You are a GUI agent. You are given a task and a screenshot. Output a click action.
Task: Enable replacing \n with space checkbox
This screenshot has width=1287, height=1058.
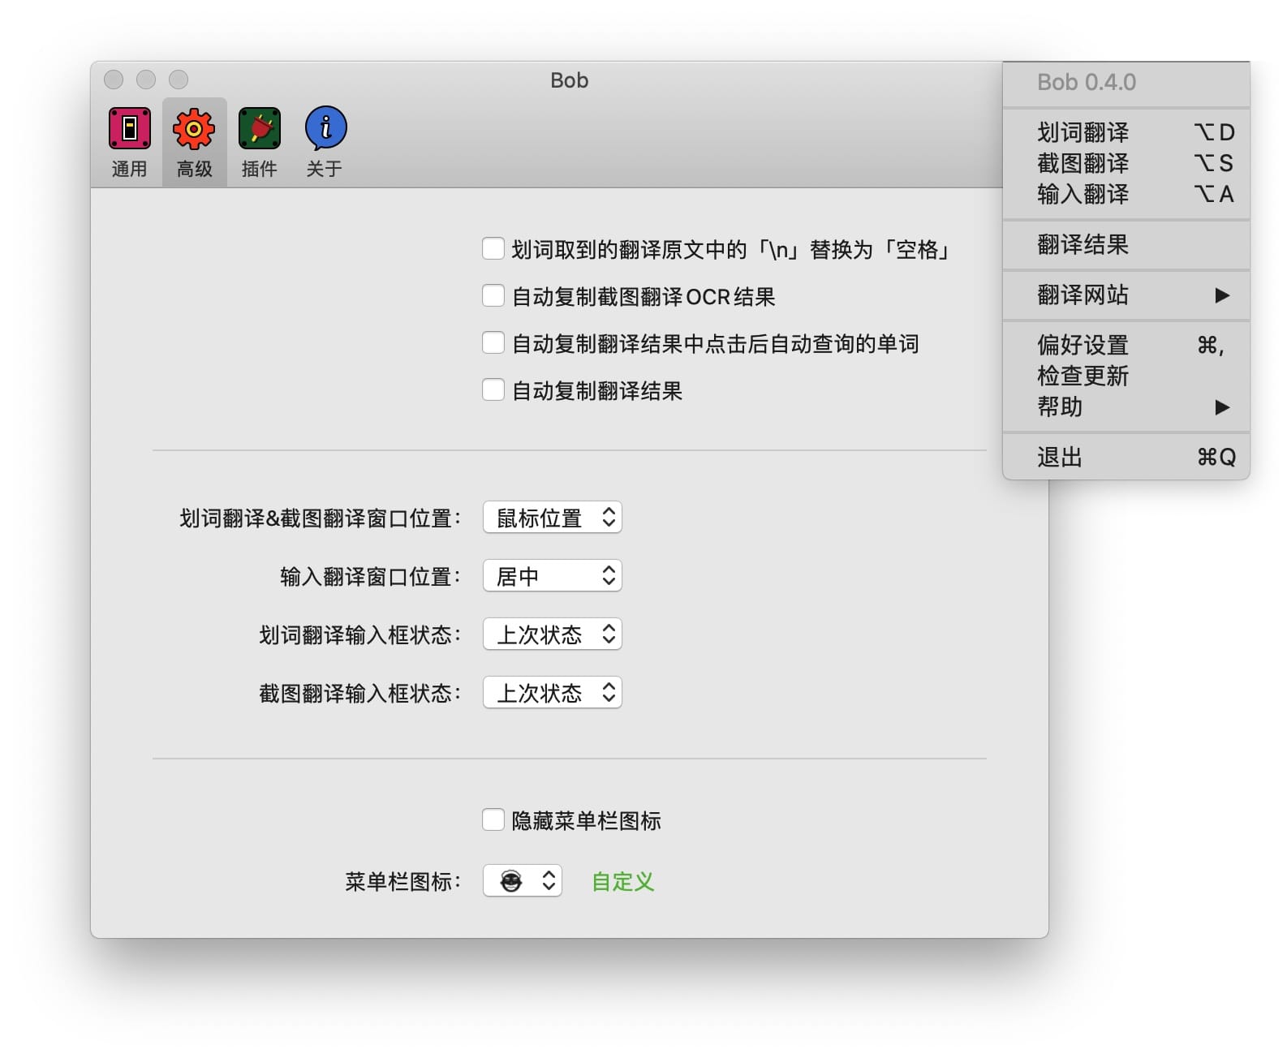tap(493, 249)
